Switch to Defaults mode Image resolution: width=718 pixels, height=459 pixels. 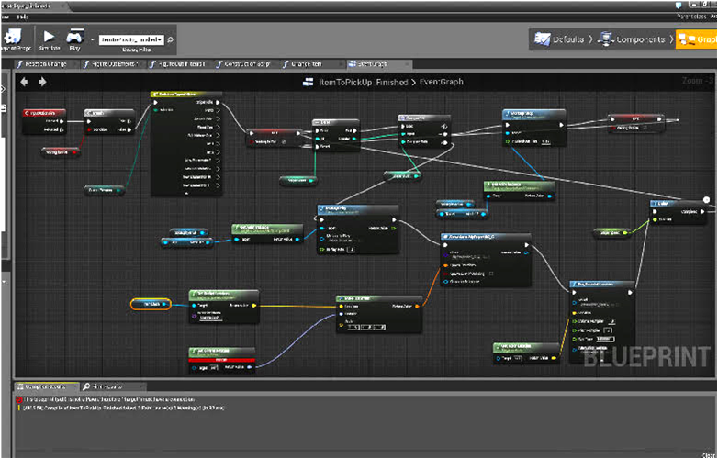pyautogui.click(x=559, y=39)
